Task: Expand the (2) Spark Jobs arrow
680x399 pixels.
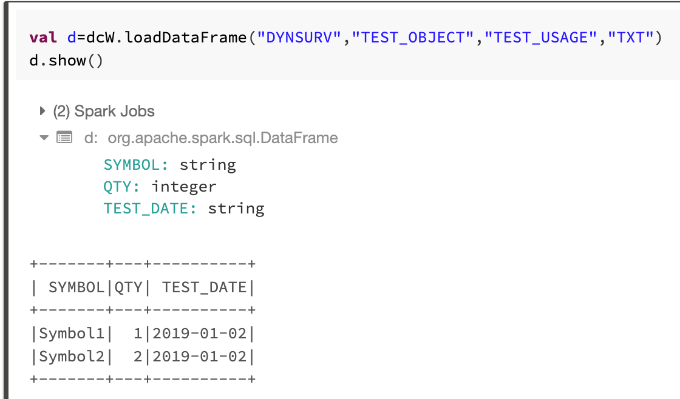Action: click(x=42, y=111)
